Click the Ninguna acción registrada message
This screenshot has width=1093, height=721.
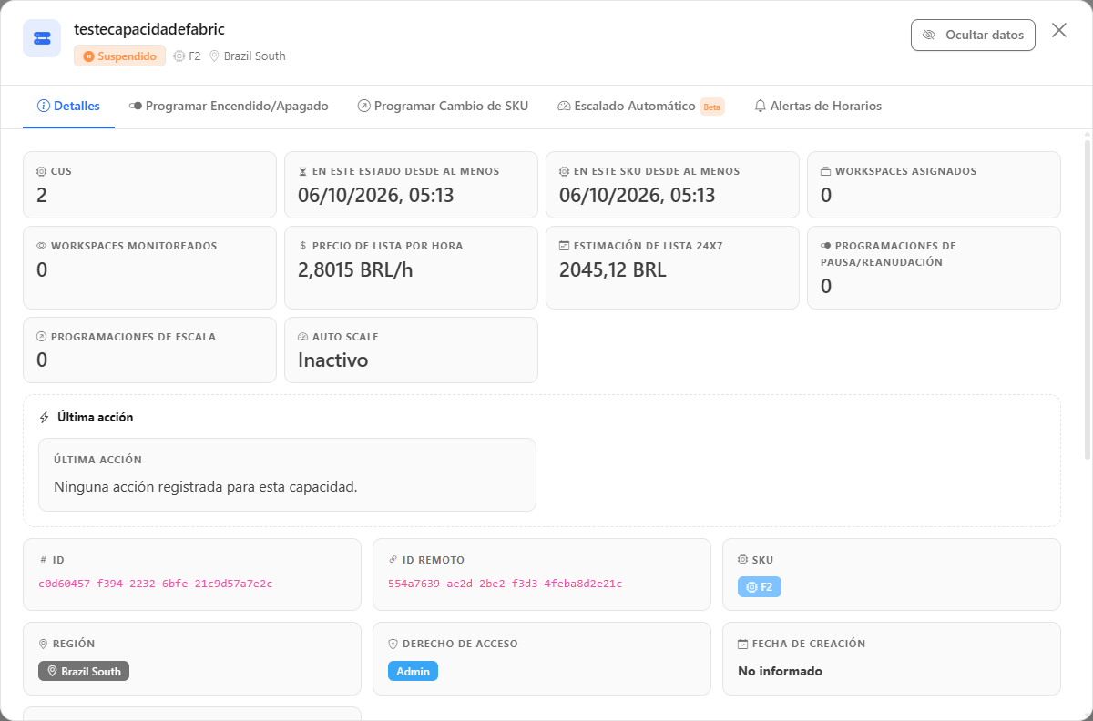point(206,486)
